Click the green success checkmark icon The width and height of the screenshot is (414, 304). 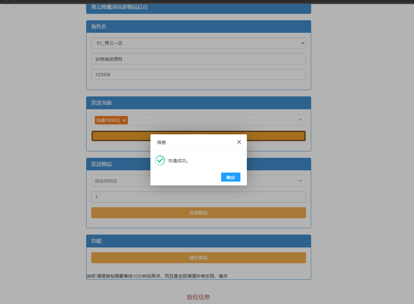tap(160, 160)
